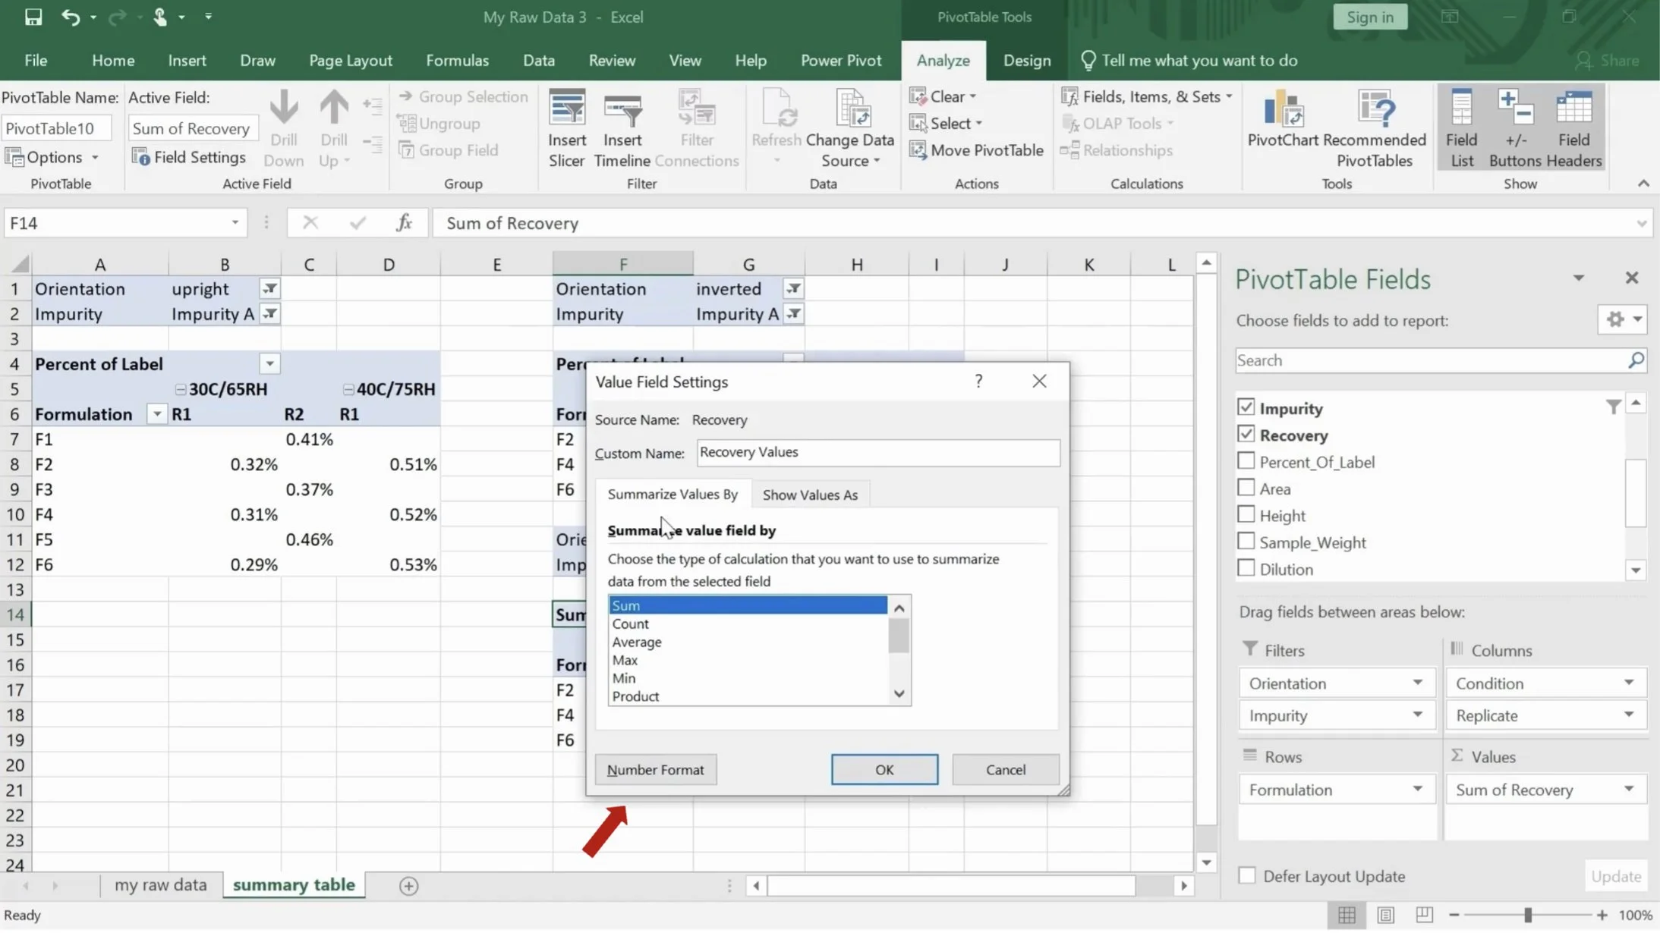Screen dimensions: 1660x933
Task: Open the Insert Slicer tool
Action: (x=565, y=127)
